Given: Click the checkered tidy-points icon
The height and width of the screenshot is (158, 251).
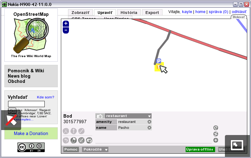Looking at the screenshot, I should (x=81, y=131).
